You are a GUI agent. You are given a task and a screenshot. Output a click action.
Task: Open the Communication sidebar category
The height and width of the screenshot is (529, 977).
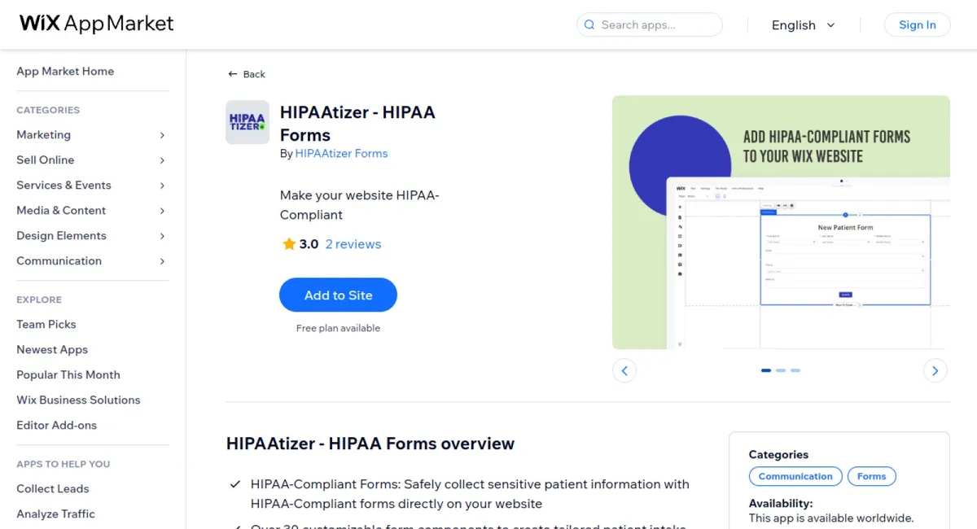pyautogui.click(x=59, y=261)
